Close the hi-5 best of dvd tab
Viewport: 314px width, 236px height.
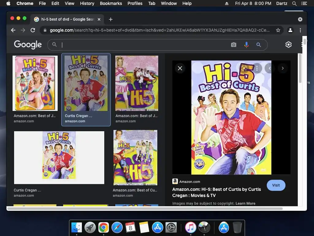click(99, 19)
